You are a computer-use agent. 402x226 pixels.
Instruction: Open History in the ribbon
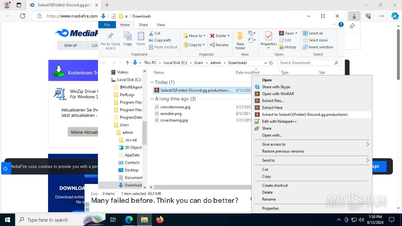287,47
